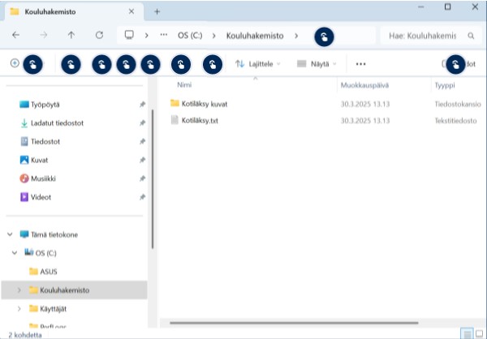Expand the Käyttäjät folder tree node
This screenshot has height=339, width=487.
(x=19, y=309)
